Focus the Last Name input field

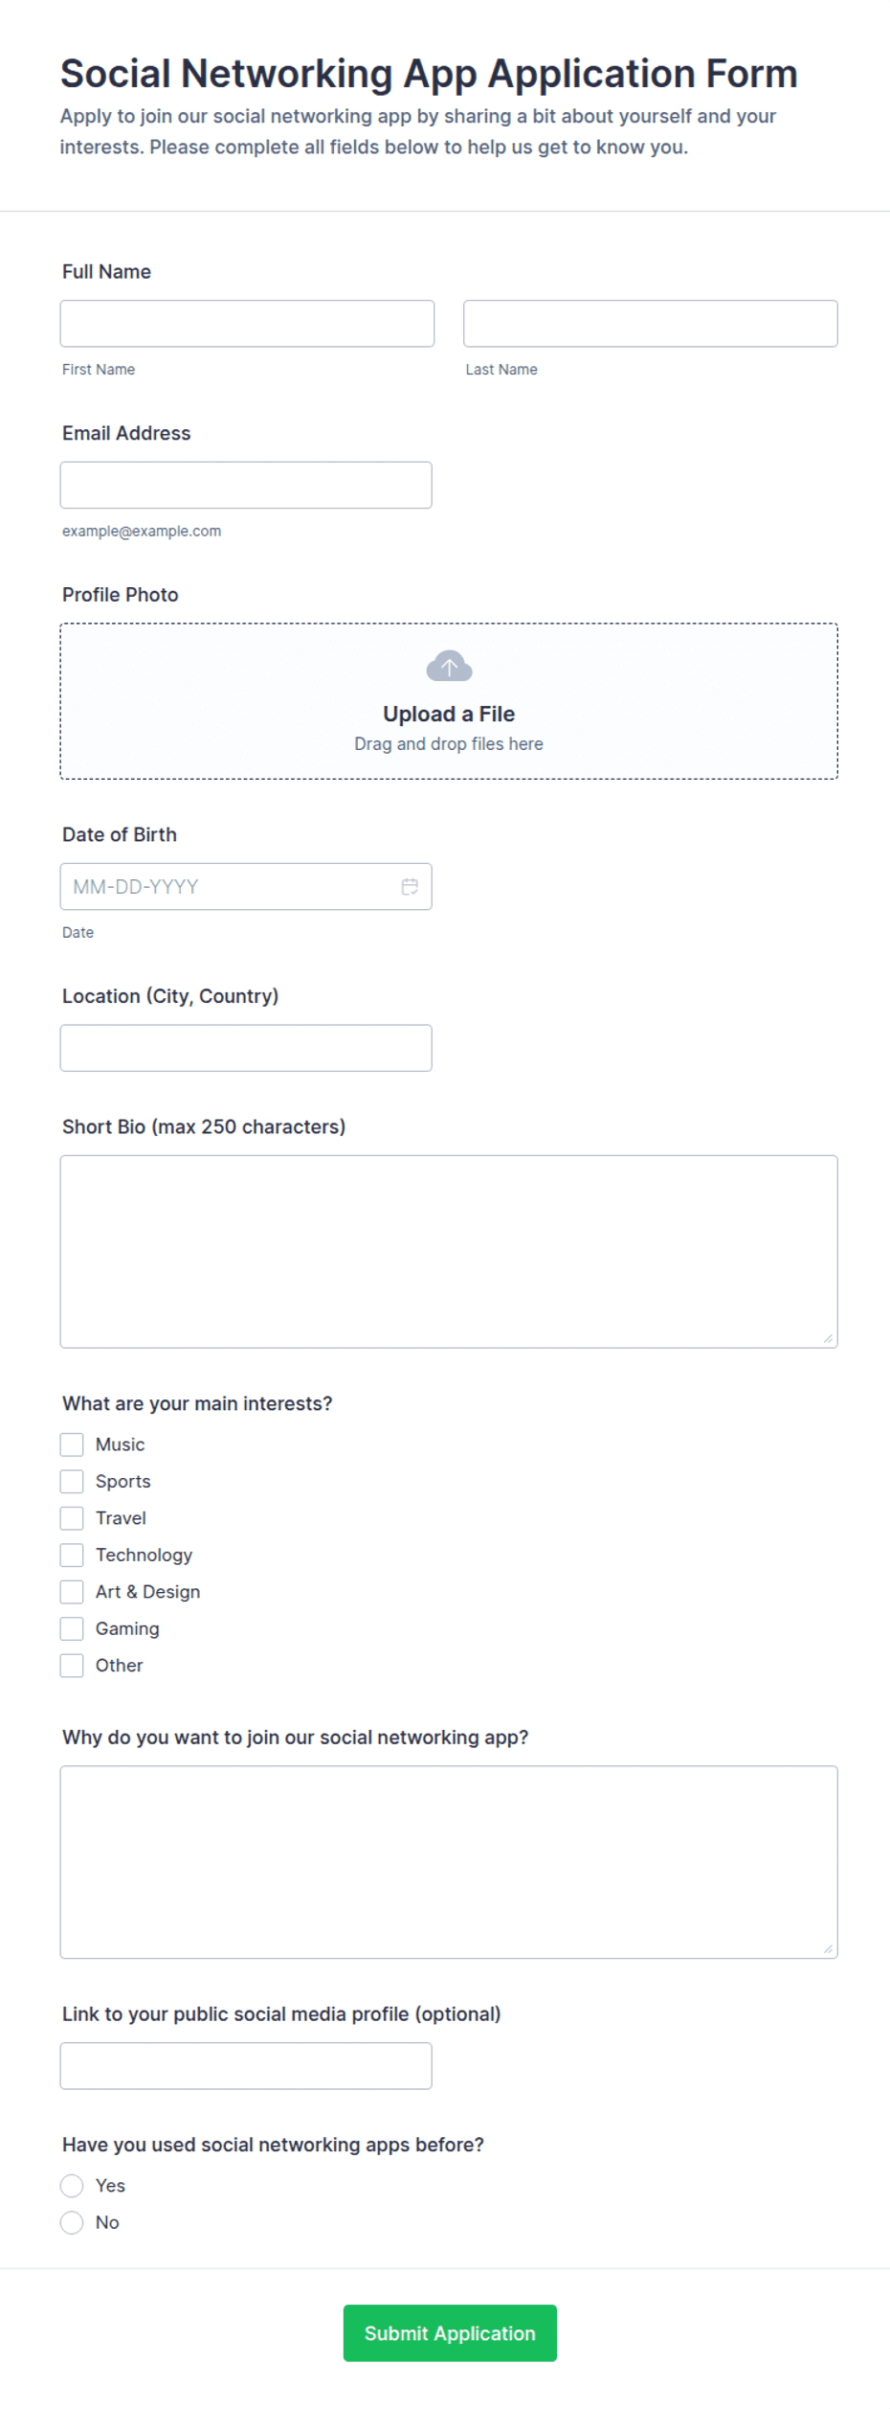[651, 324]
